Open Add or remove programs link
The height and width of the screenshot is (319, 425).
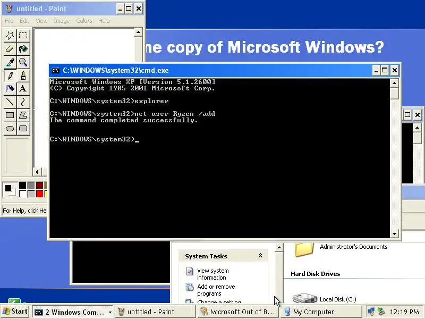point(216,290)
